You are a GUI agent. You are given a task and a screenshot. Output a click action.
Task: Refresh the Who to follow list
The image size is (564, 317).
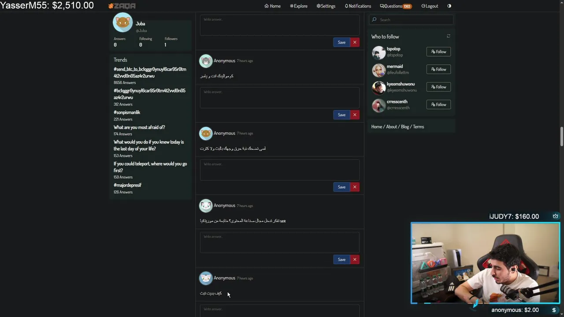449,36
